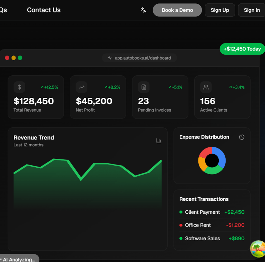Screen dimensions: 265x262
Task: Open the Sign Up page
Action: (x=220, y=10)
